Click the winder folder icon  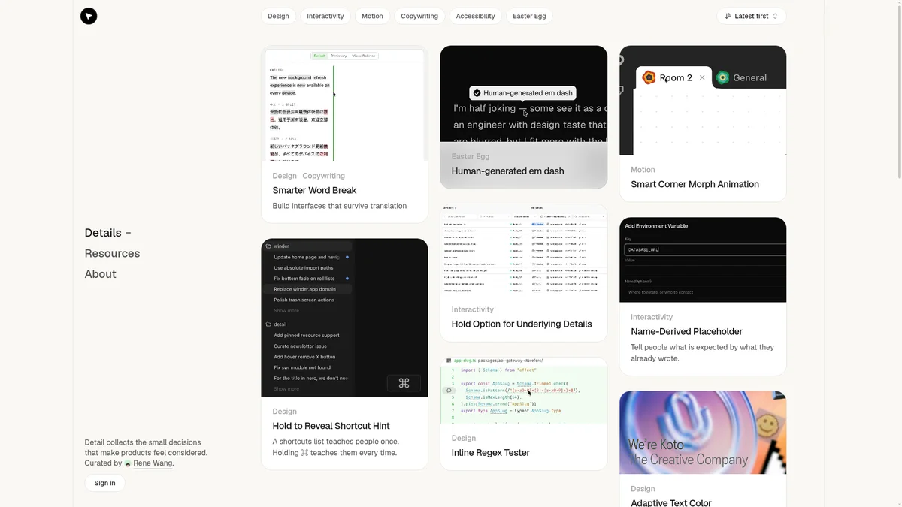(x=268, y=246)
